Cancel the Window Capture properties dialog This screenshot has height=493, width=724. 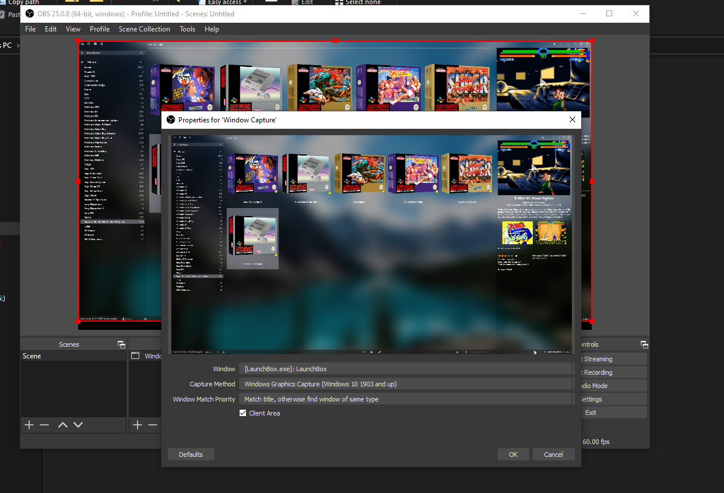pos(553,455)
